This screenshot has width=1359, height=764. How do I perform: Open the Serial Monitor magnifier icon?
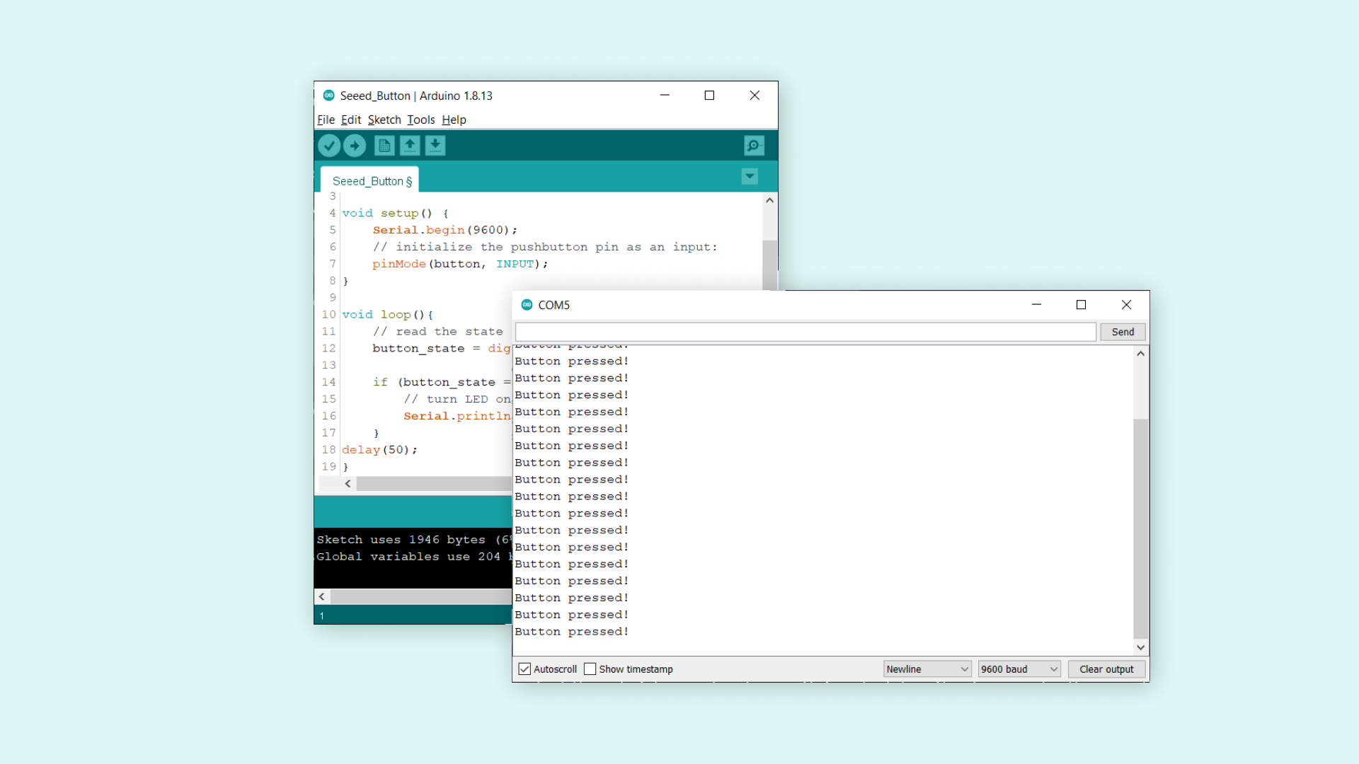pos(754,146)
